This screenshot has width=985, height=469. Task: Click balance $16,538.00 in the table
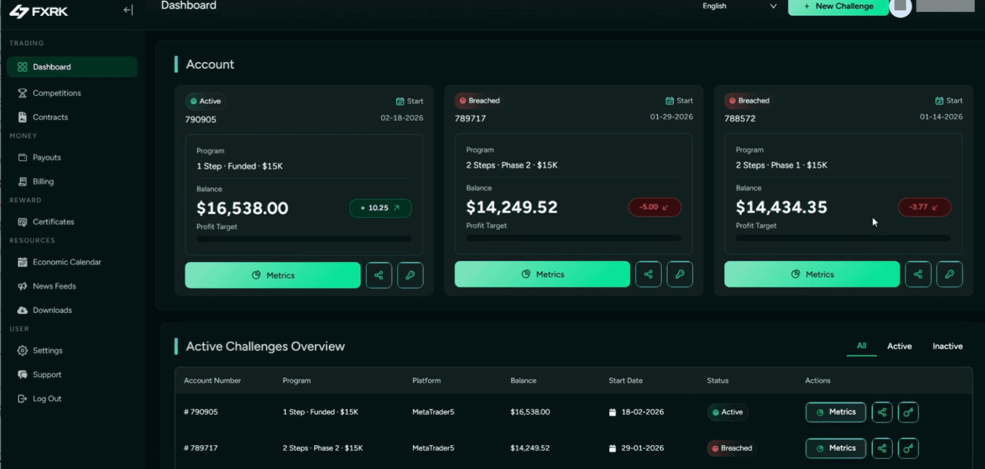[x=530, y=412]
